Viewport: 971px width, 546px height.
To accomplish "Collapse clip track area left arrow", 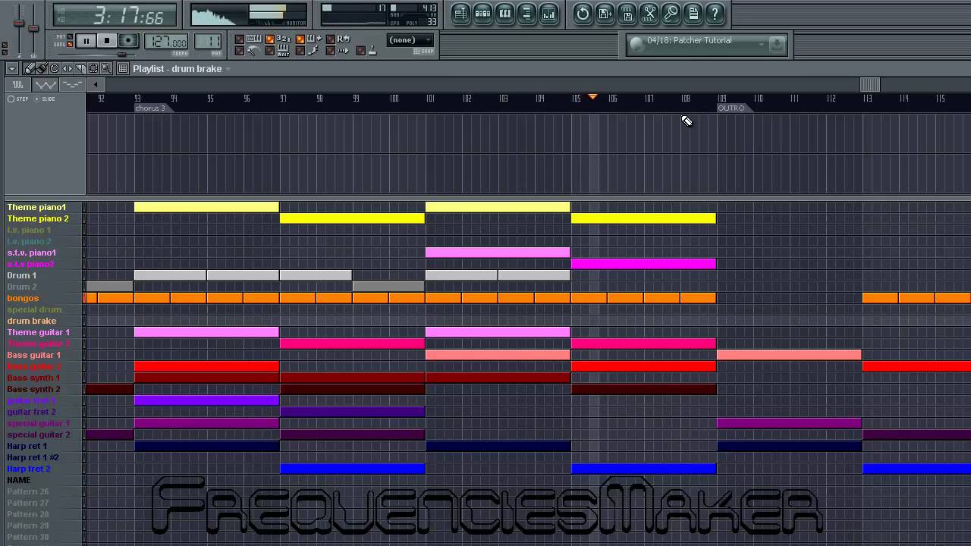I will pos(96,84).
